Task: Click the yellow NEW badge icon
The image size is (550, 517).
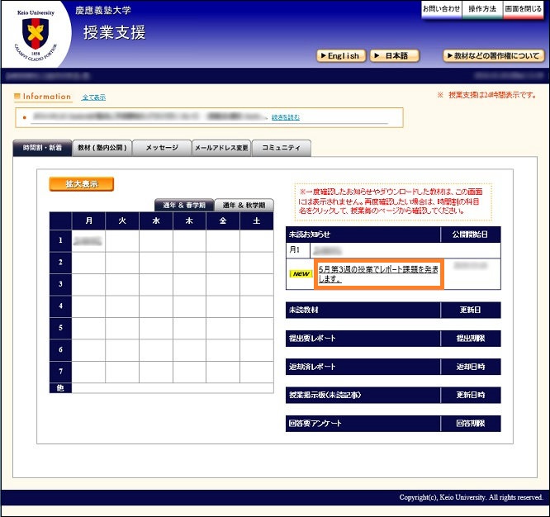Action: point(300,273)
